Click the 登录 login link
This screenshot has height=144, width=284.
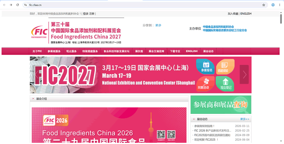point(86,13)
